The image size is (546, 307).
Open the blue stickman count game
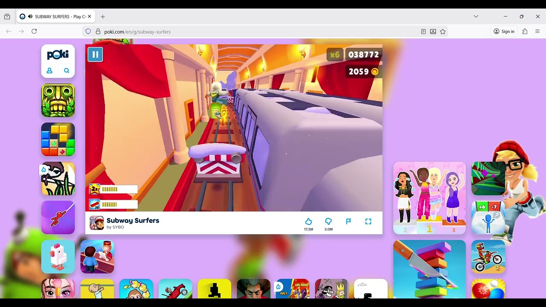pos(488,217)
